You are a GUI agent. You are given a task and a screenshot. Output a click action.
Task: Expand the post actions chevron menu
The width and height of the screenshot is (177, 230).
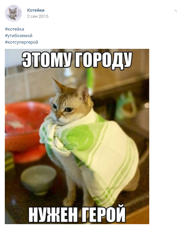coord(176,11)
